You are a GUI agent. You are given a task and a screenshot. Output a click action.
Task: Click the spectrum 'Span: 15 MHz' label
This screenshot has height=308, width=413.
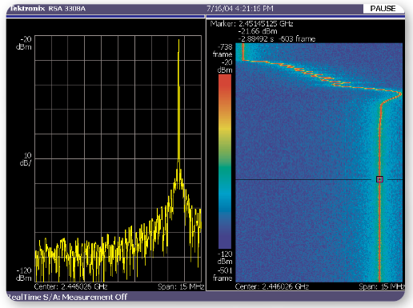pos(181,286)
